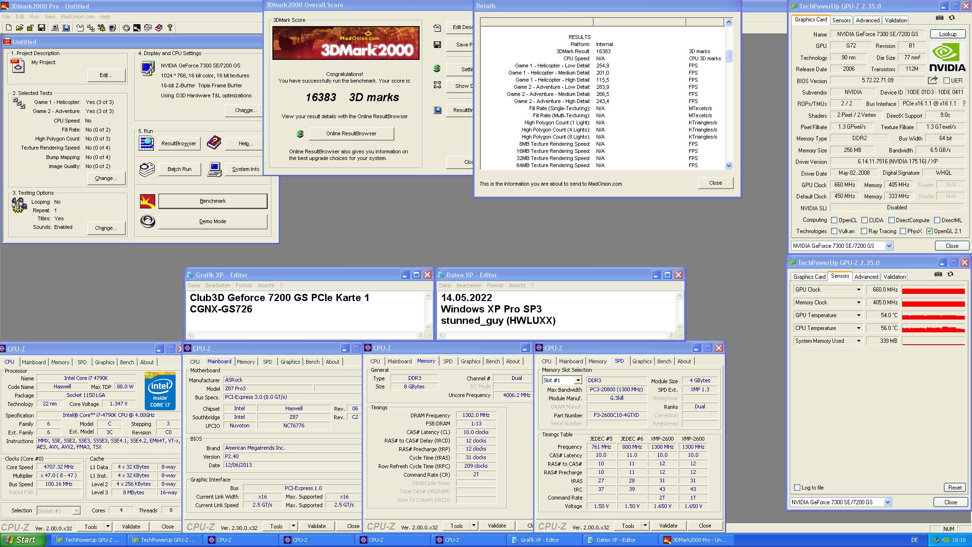Click the purple help book toolbar icon
Viewport: 972px width, 547px height.
coord(159,28)
